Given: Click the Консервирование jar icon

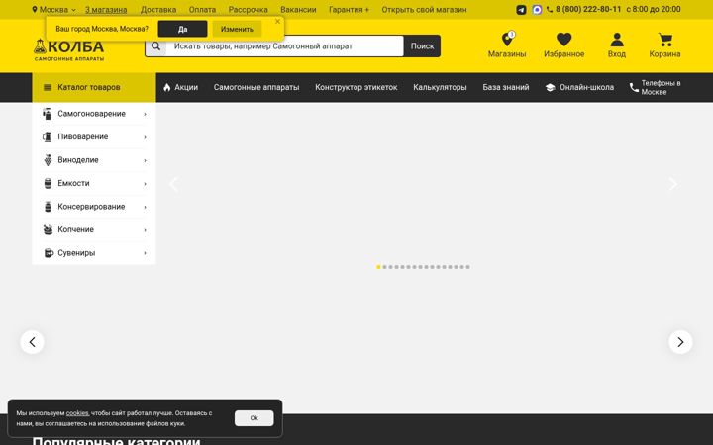Looking at the screenshot, I should click(x=48, y=206).
